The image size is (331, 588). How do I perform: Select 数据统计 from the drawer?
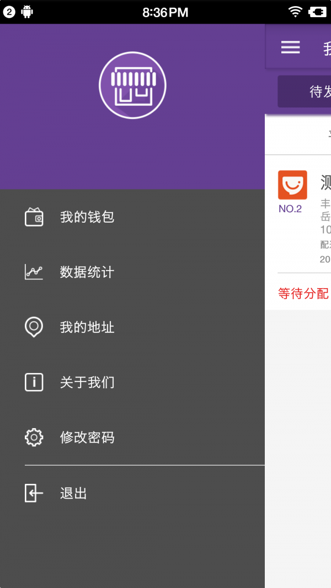(x=87, y=272)
